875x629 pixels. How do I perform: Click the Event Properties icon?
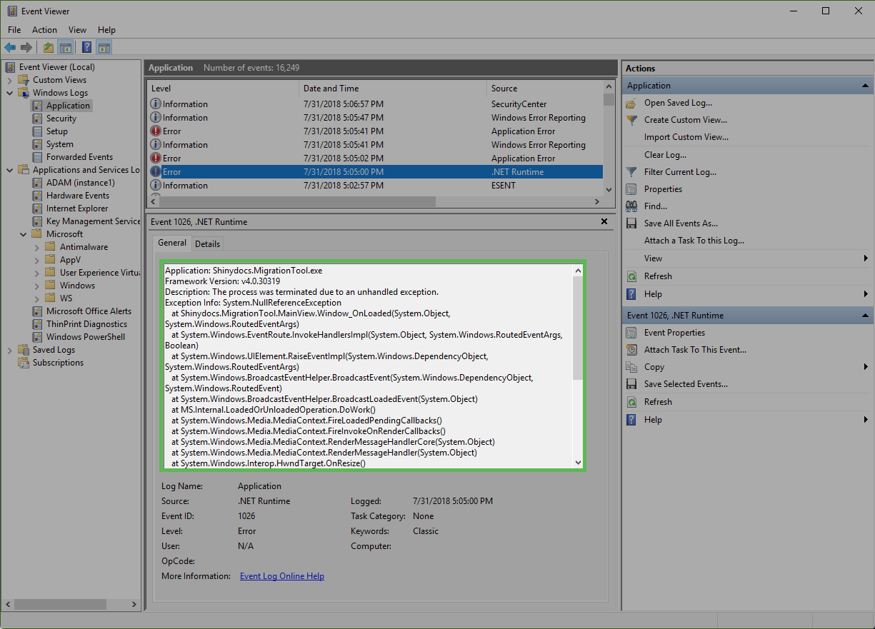click(x=631, y=333)
